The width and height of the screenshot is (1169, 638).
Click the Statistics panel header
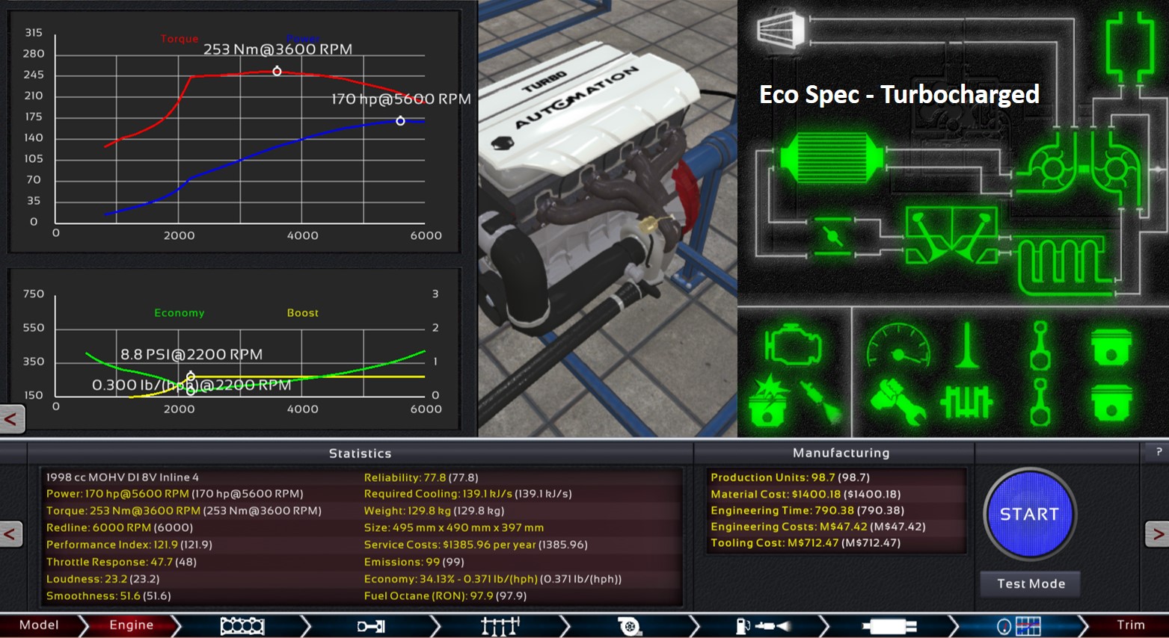(360, 453)
